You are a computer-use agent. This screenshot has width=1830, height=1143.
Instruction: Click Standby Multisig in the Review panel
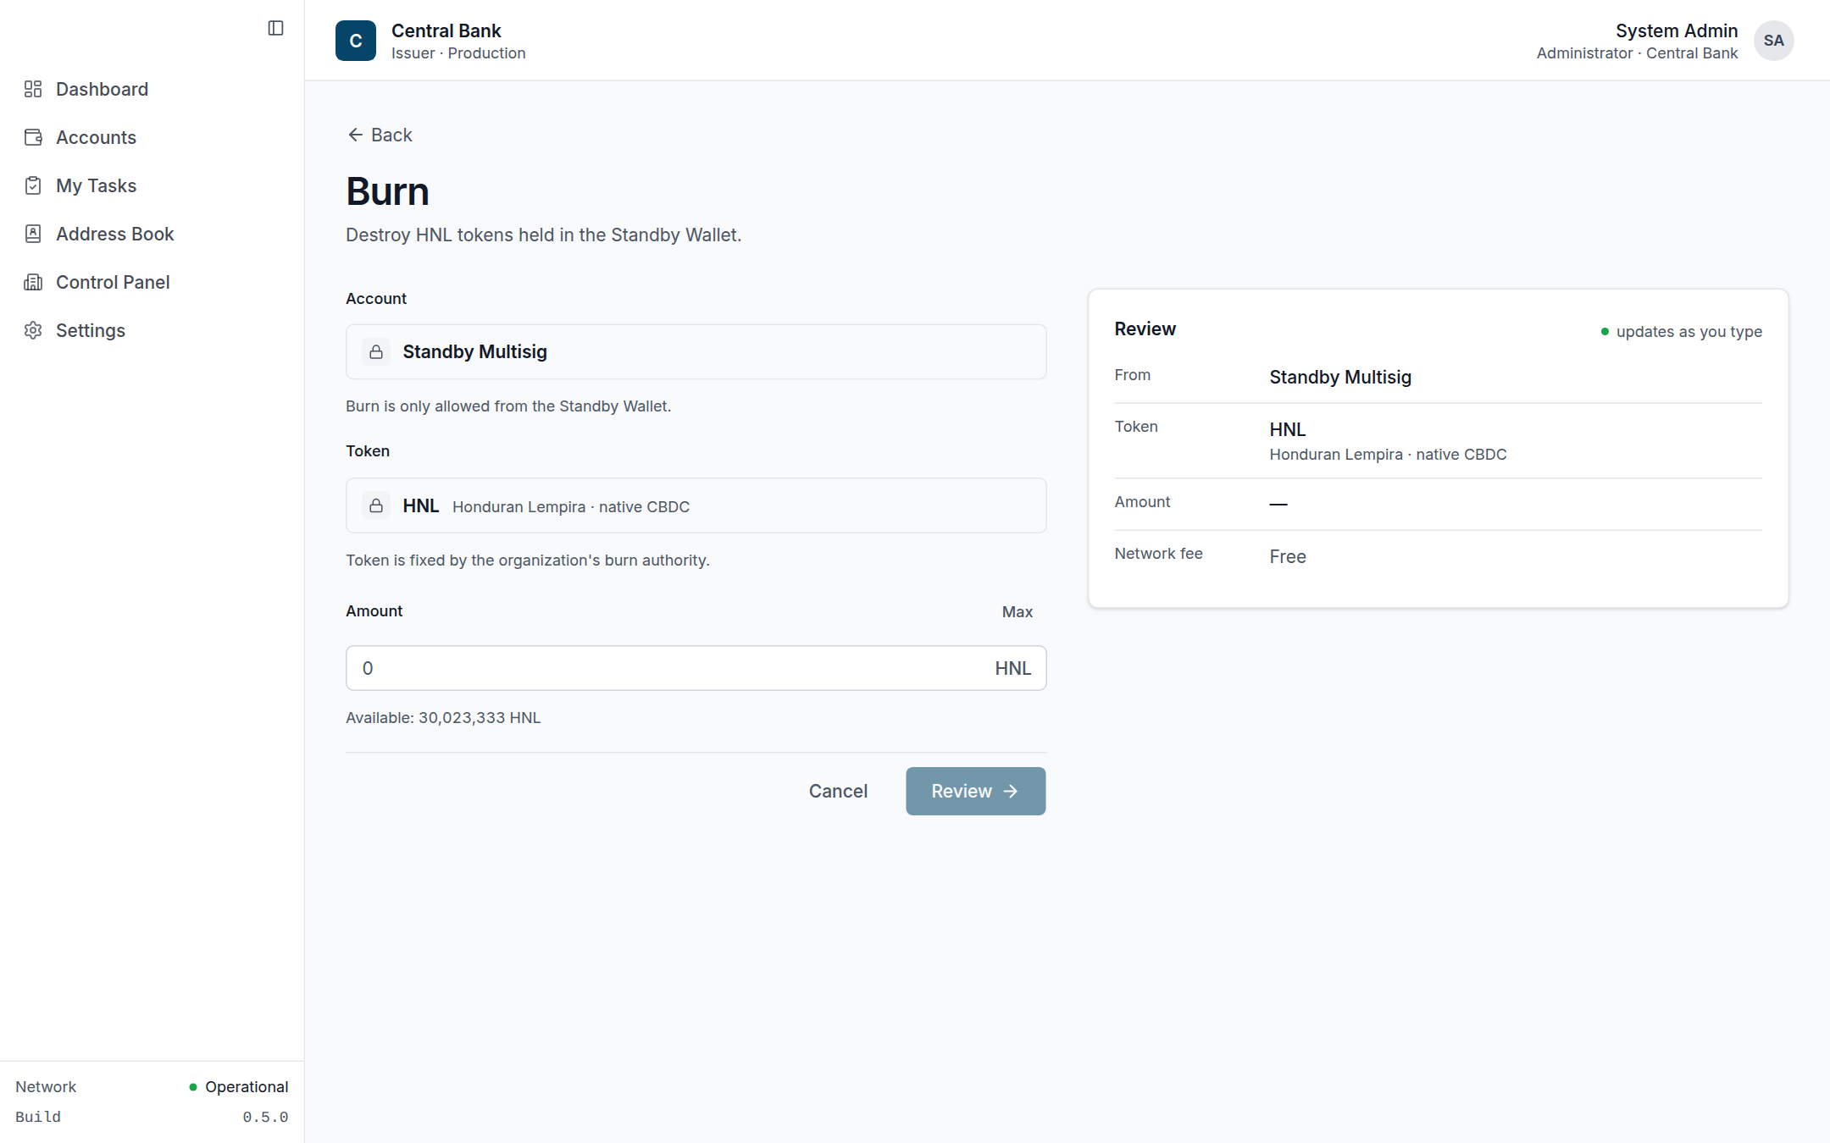coord(1339,377)
